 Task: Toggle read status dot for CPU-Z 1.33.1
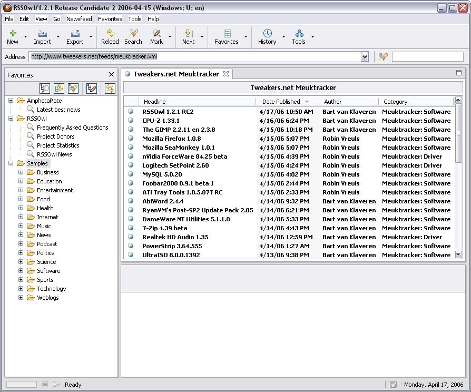[x=130, y=121]
